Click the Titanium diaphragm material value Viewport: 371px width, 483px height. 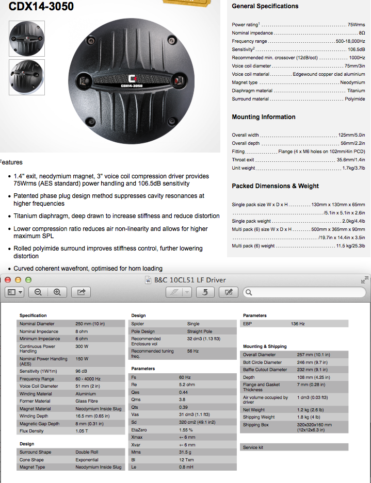pyautogui.click(x=356, y=91)
